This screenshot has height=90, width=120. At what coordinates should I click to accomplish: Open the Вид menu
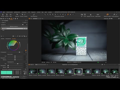[42, 12]
